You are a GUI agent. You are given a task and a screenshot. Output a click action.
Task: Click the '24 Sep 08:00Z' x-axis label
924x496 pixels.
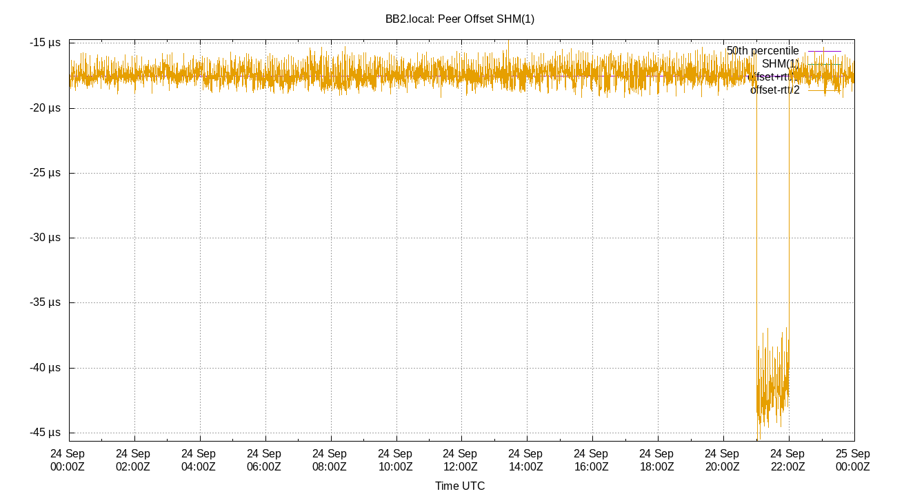click(x=330, y=460)
